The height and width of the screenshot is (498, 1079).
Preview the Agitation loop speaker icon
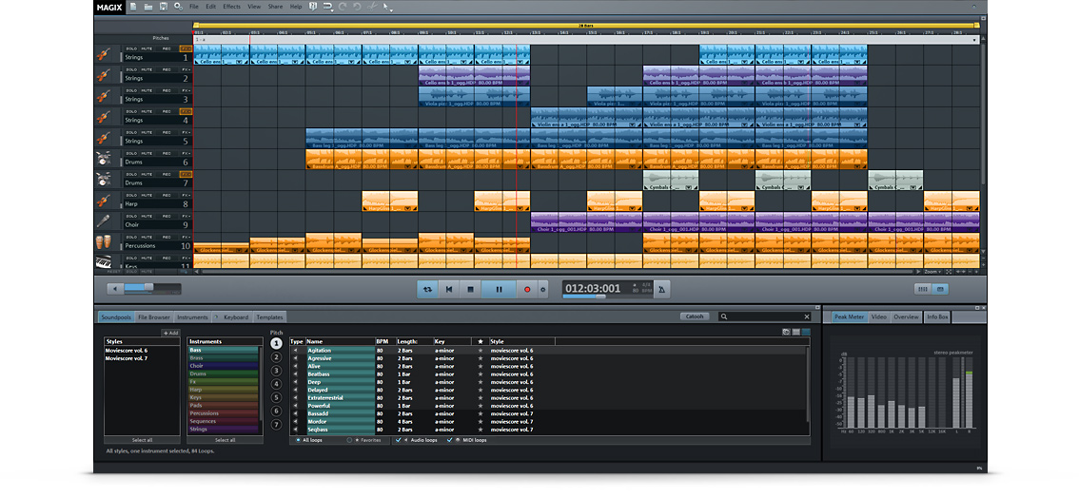(x=296, y=351)
